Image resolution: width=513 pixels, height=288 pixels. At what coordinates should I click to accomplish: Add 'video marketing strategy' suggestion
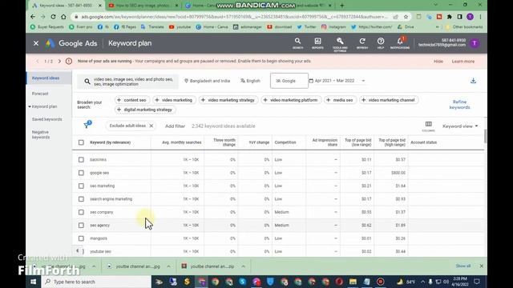228,100
